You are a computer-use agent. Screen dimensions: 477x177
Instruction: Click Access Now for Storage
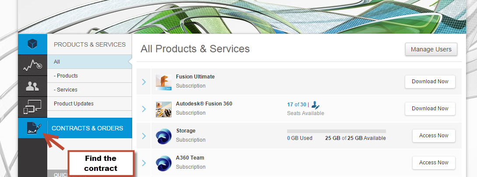tap(434, 136)
